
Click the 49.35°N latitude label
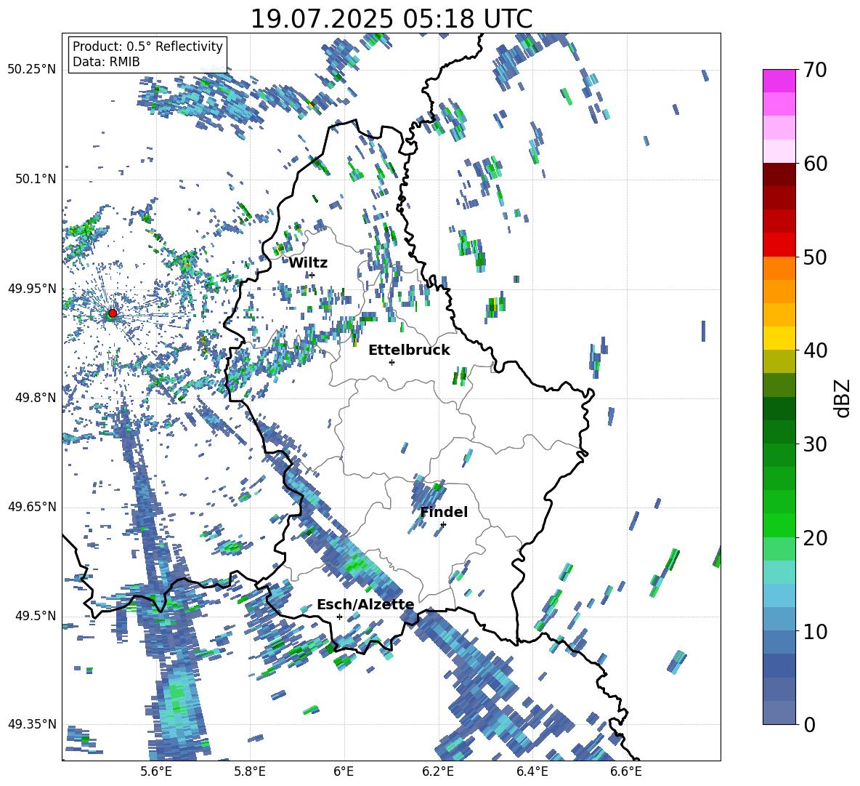coord(32,724)
